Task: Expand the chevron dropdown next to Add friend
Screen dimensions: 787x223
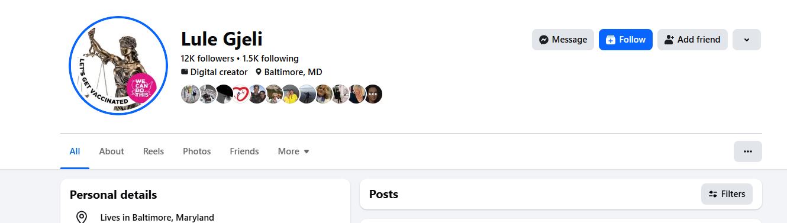Action: (x=747, y=40)
